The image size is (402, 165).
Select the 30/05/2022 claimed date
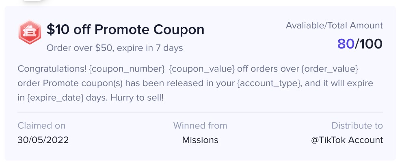pos(43,140)
